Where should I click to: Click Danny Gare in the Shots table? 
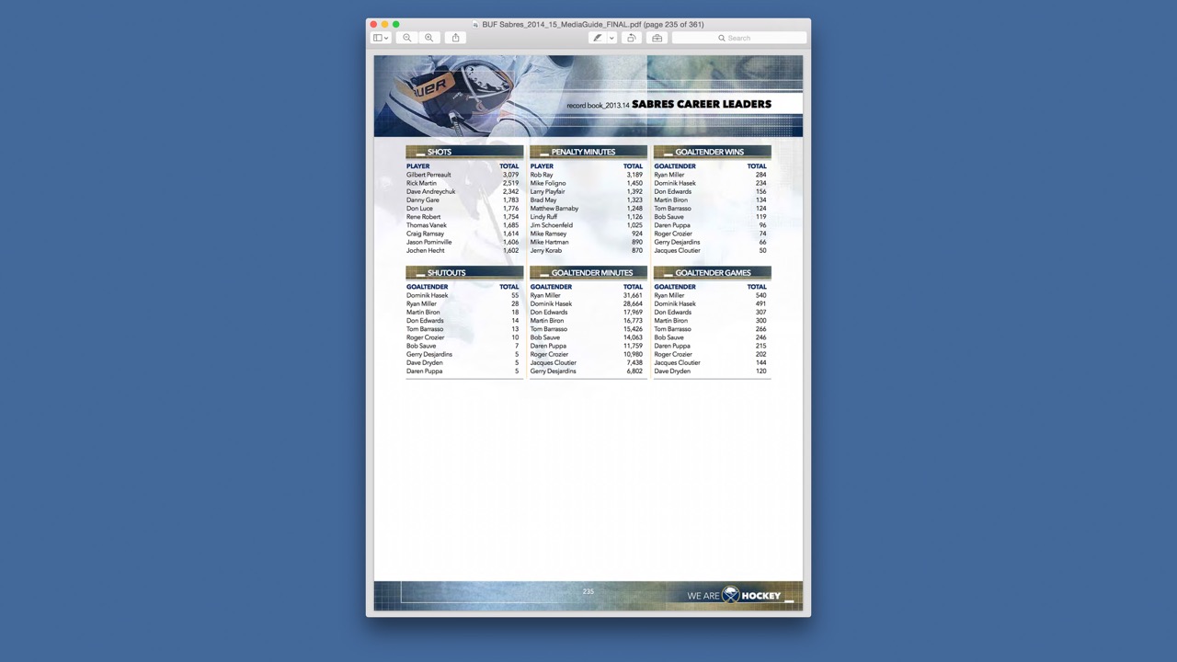(x=423, y=200)
